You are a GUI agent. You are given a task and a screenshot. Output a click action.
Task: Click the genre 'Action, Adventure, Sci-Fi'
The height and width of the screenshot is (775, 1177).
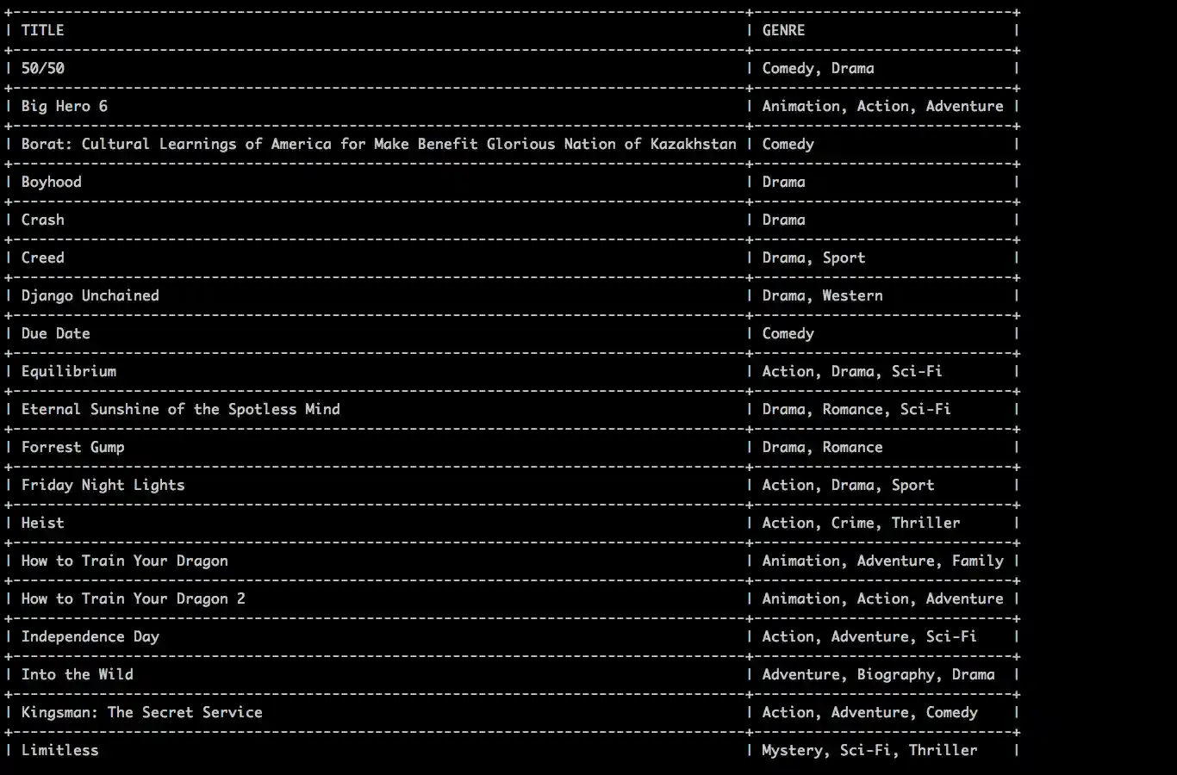click(869, 636)
